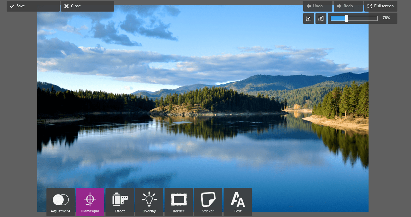Viewport: 411px width, 217px height.
Task: Click the shrink-with-arrow zoom icon
Action: pos(321,18)
